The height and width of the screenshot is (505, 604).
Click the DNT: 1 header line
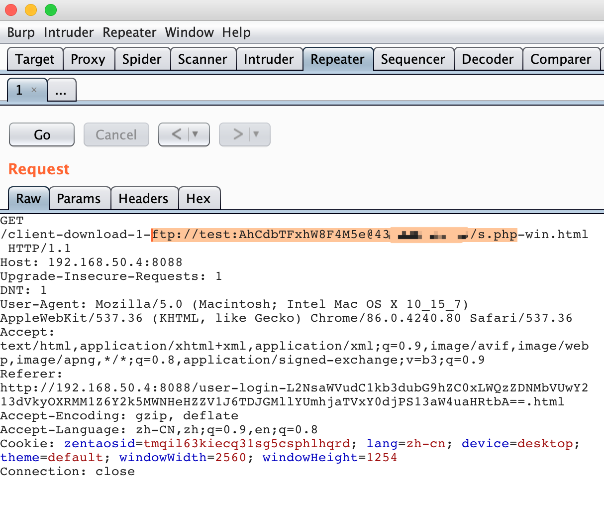click(x=23, y=290)
